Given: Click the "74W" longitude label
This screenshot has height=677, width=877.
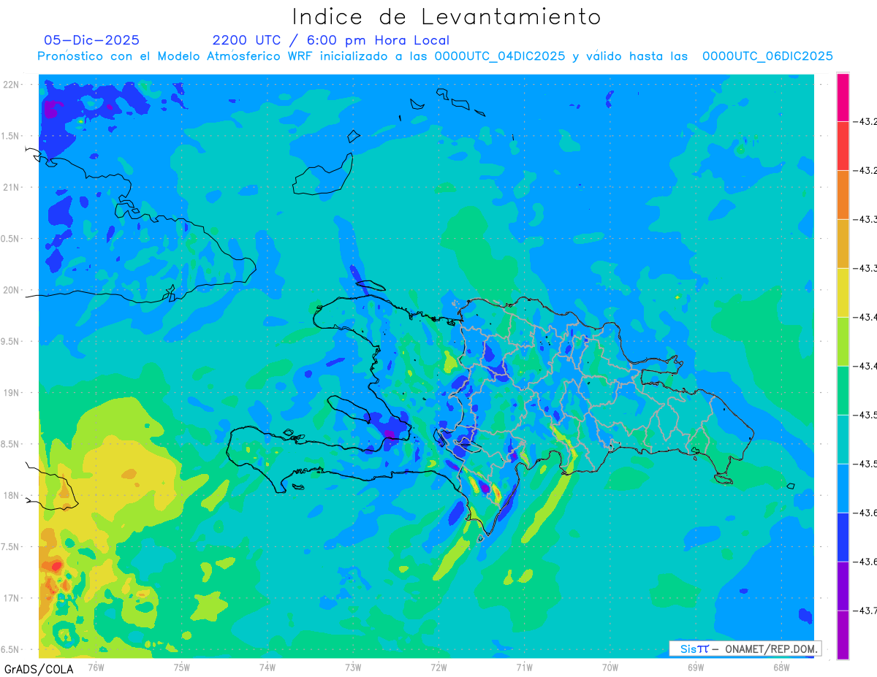Looking at the screenshot, I should (x=267, y=667).
